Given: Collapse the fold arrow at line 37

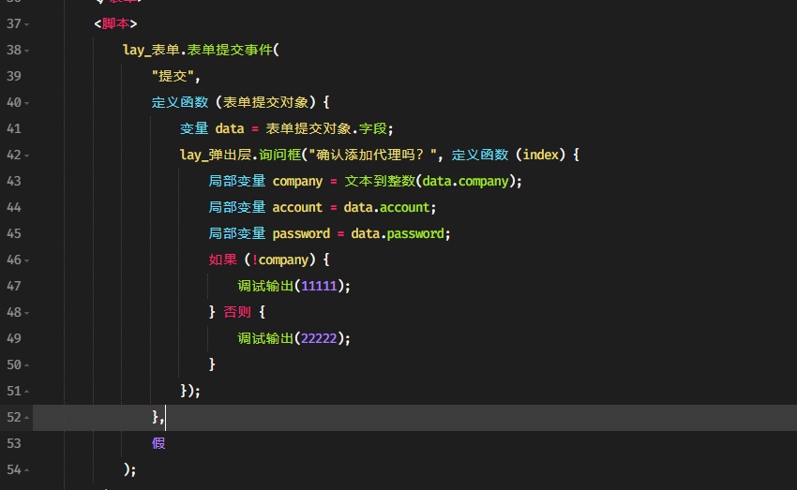Looking at the screenshot, I should (x=27, y=24).
